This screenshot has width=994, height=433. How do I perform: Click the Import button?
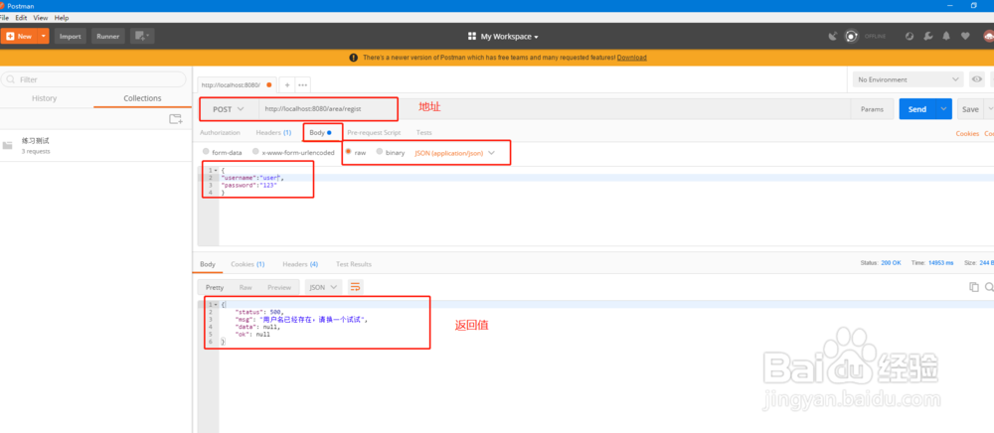71,36
